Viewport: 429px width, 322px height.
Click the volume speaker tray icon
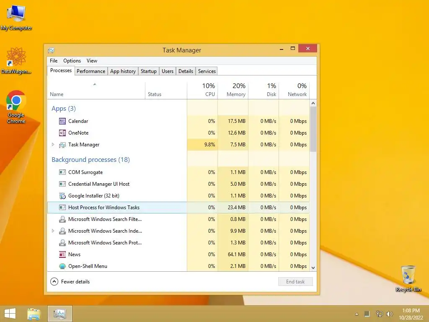390,314
